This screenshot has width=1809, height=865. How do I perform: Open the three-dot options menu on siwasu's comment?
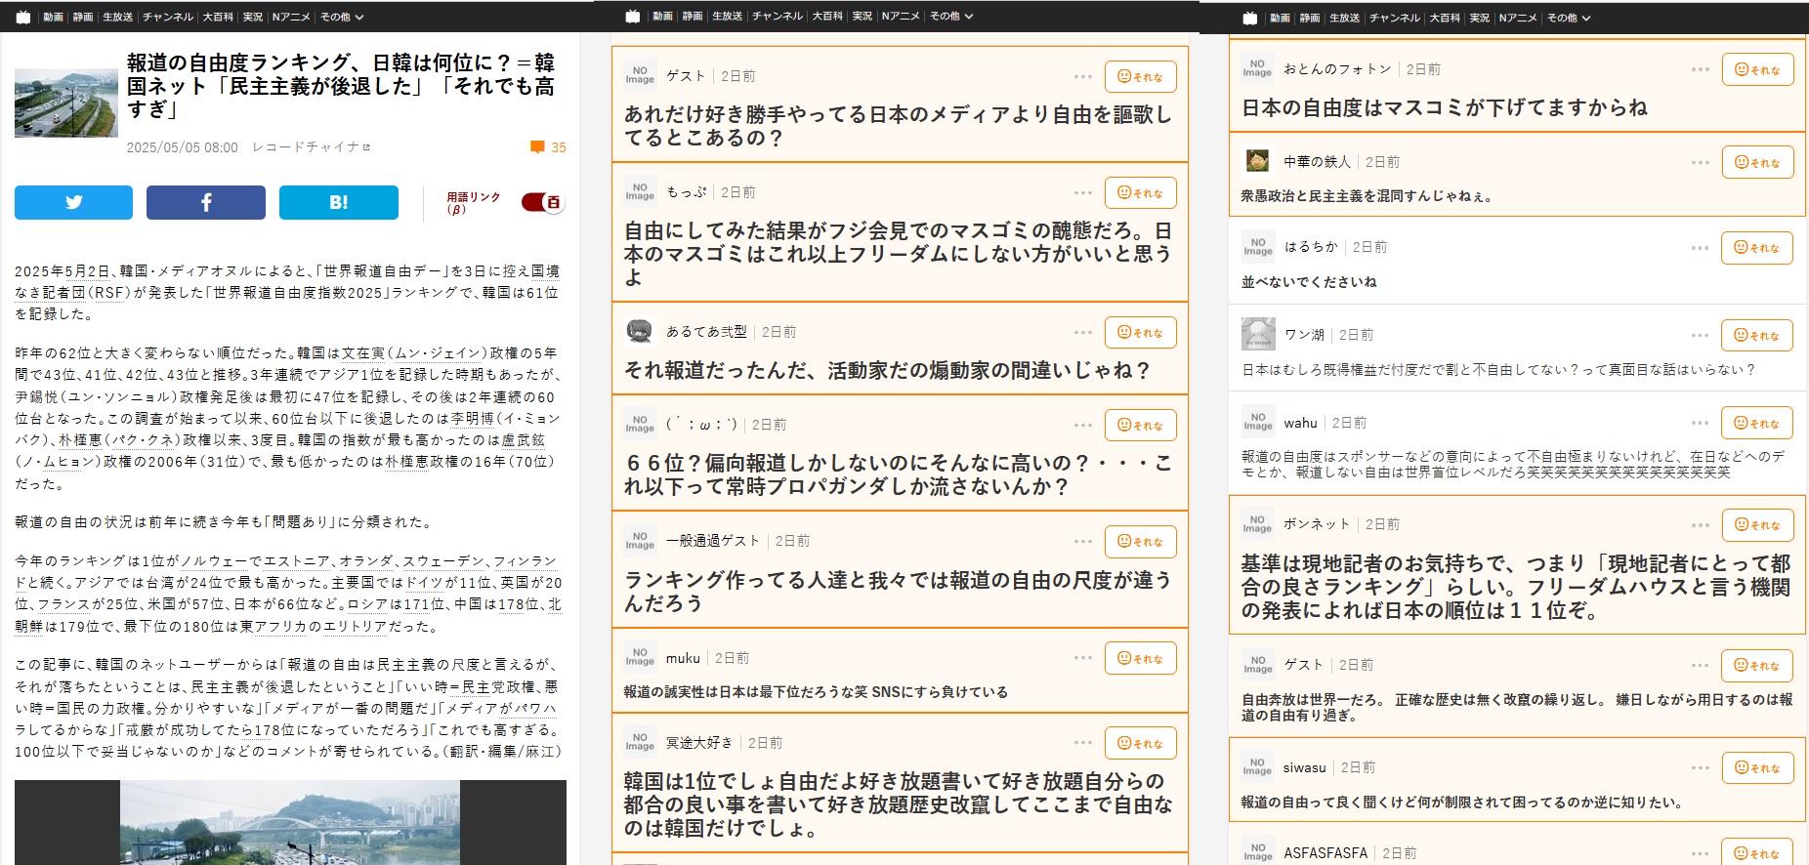(1700, 767)
